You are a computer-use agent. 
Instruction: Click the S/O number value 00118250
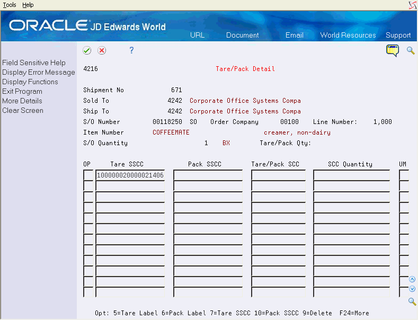pos(167,122)
